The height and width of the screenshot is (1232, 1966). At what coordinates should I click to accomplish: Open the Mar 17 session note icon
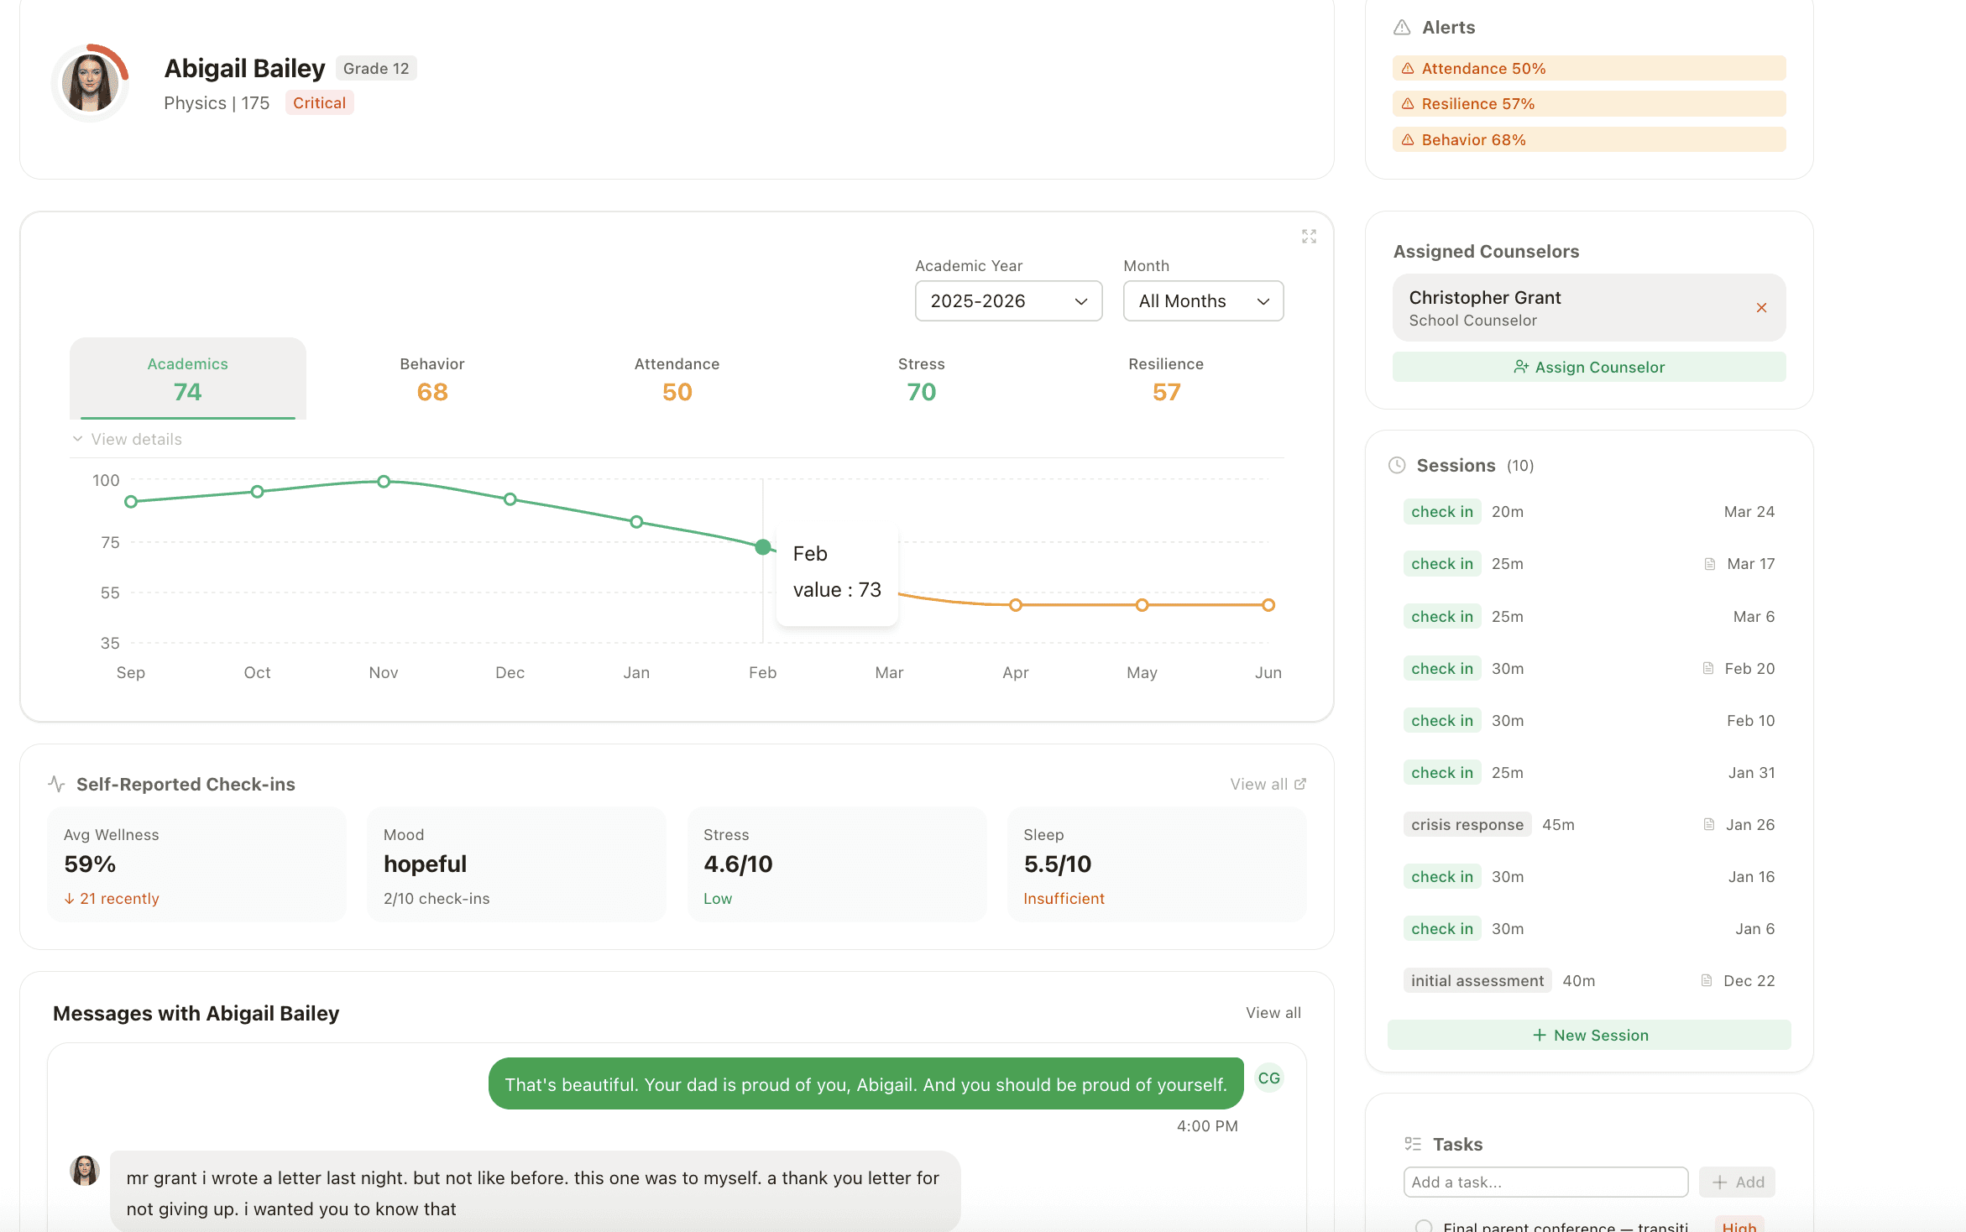tap(1710, 564)
